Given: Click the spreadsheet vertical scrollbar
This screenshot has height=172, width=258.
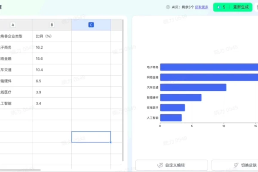Looking at the screenshot, I should 123,90.
